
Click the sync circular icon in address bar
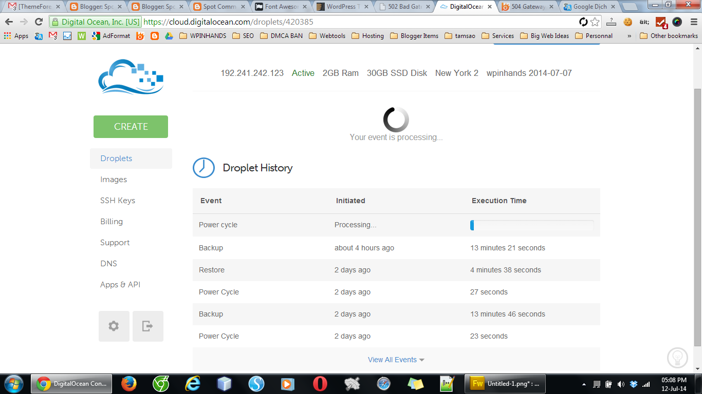583,22
